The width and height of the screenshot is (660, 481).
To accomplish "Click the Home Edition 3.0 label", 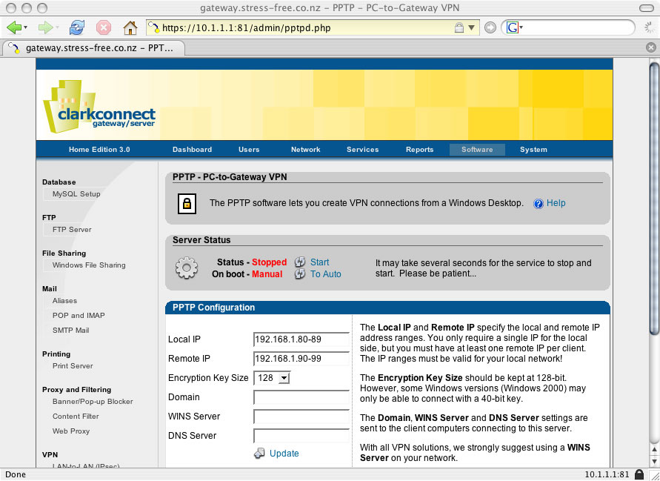I will pos(99,150).
